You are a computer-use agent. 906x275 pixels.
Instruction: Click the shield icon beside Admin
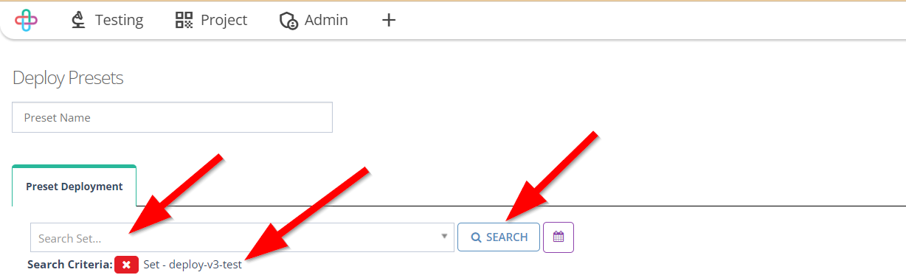click(288, 21)
